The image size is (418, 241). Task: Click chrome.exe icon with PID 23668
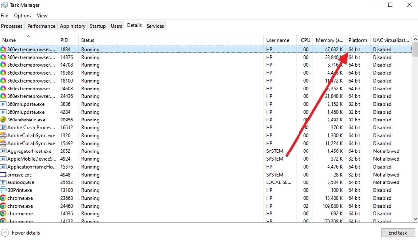coord(3,198)
